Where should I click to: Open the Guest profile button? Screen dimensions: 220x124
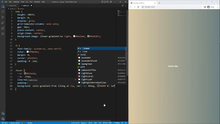(211, 7)
